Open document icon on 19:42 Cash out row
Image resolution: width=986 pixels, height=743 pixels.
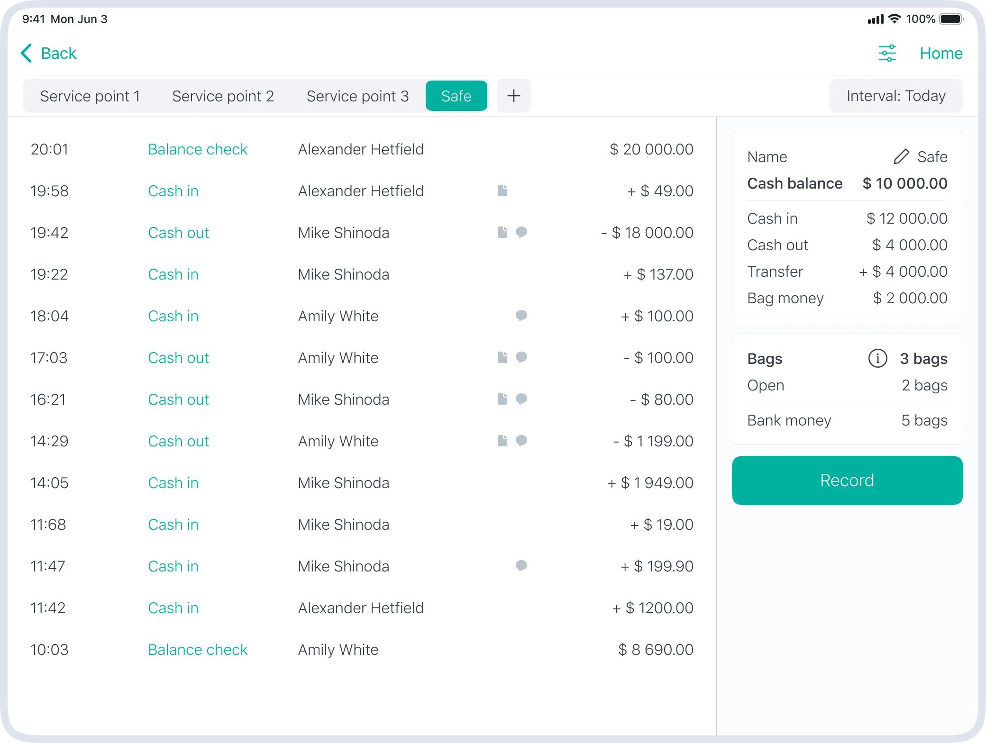coord(502,232)
